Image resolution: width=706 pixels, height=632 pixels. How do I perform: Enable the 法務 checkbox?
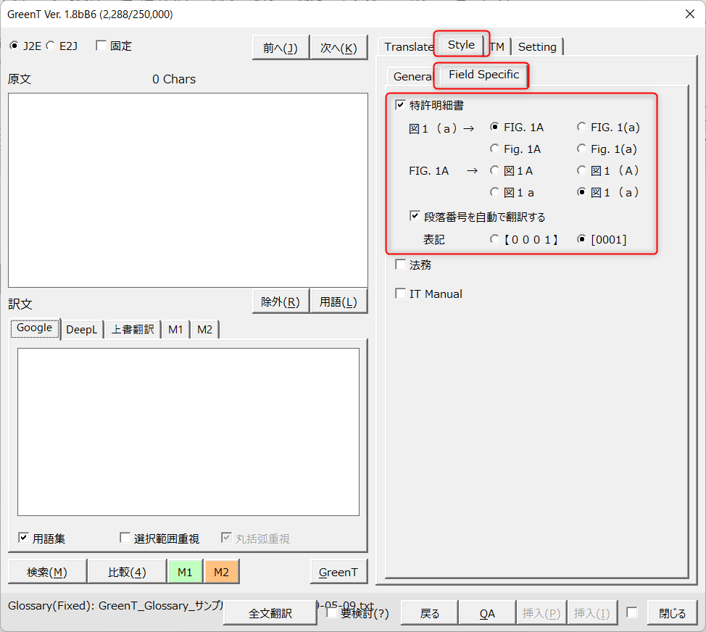[x=400, y=265]
